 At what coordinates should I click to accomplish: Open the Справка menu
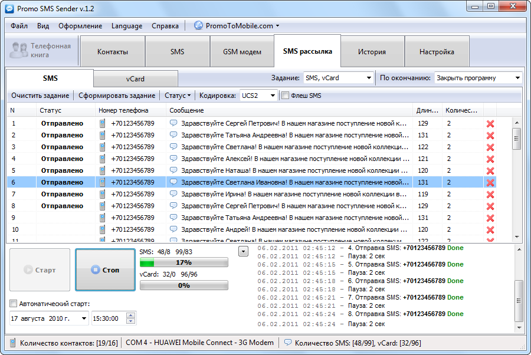pos(165,26)
